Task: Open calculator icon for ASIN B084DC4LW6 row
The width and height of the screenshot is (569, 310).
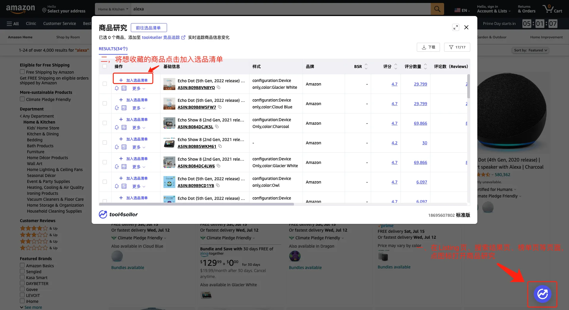Action: [124, 167]
